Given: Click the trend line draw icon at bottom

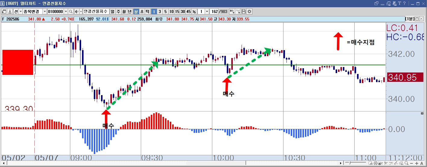Looking at the screenshot, I should (396, 163).
